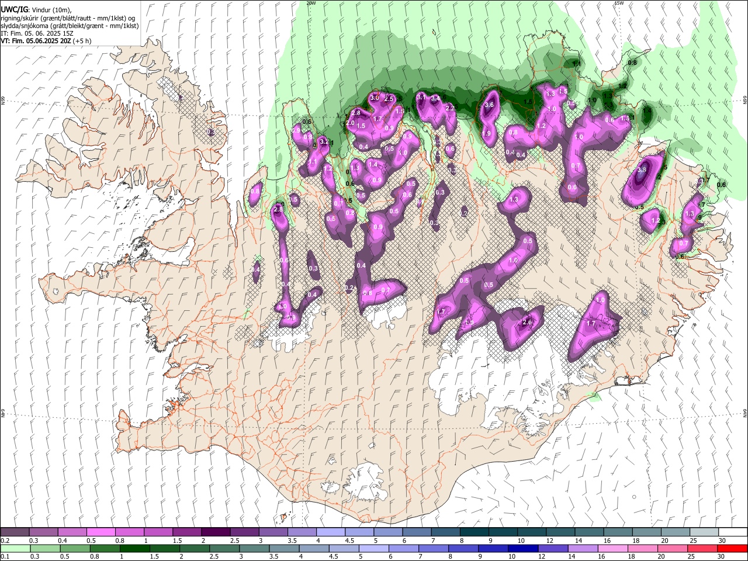Click the 3.8 snowfall value in the east
Image resolution: width=748 pixels, height=561 pixels.
(x=642, y=169)
